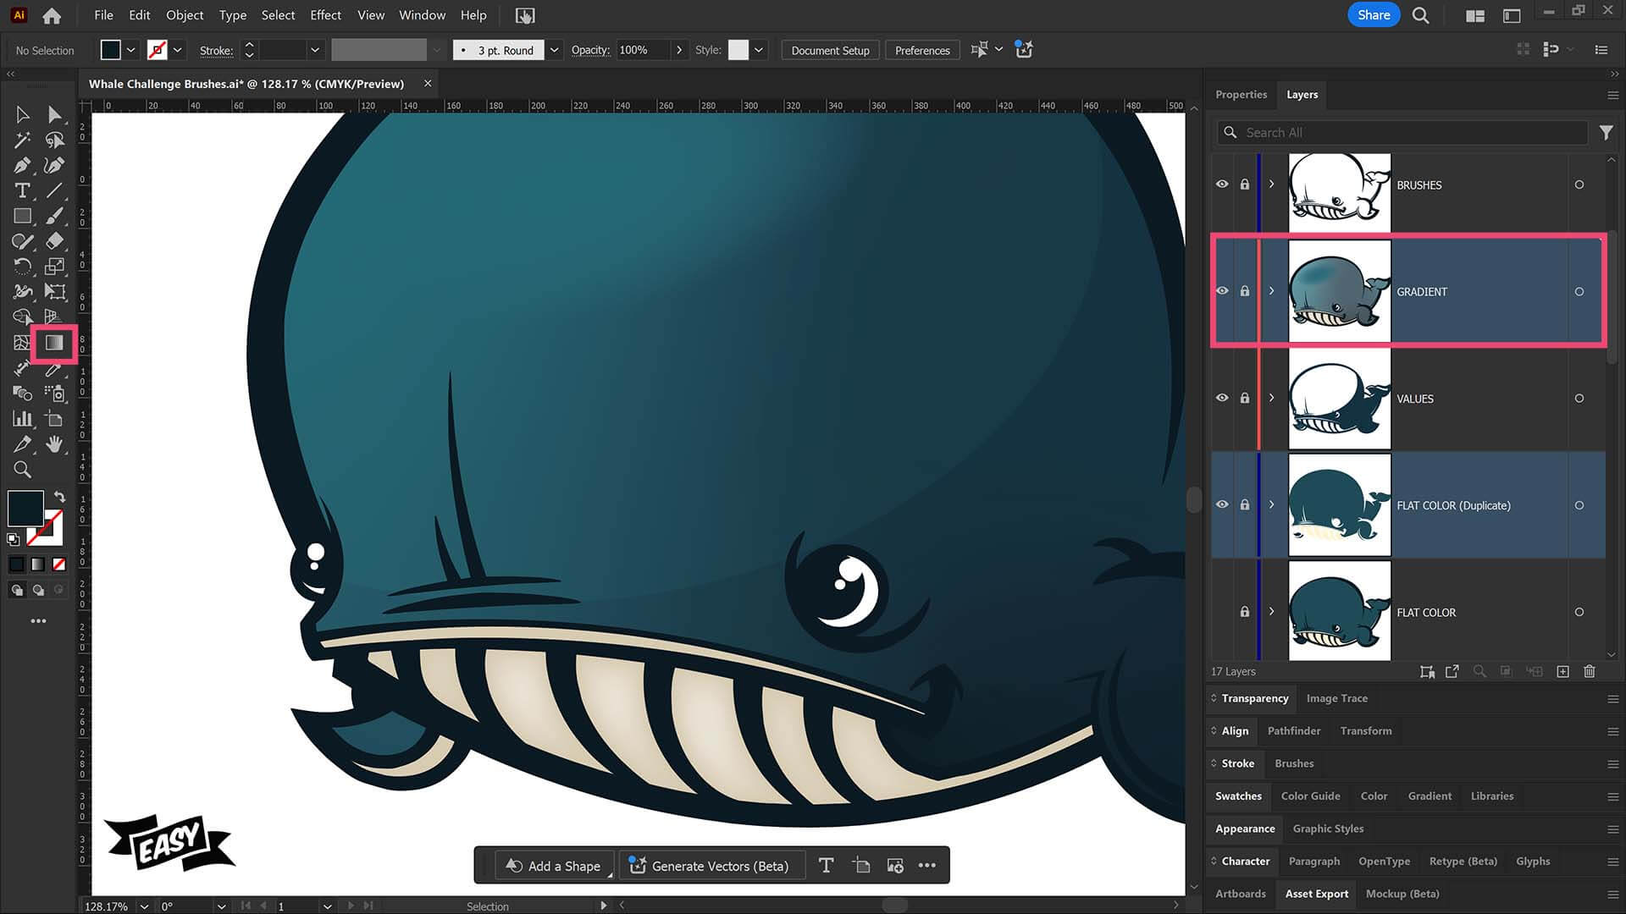Viewport: 1626px width, 914px height.
Task: Hide the FLAT COLOR (Duplicate) layer
Action: point(1222,504)
